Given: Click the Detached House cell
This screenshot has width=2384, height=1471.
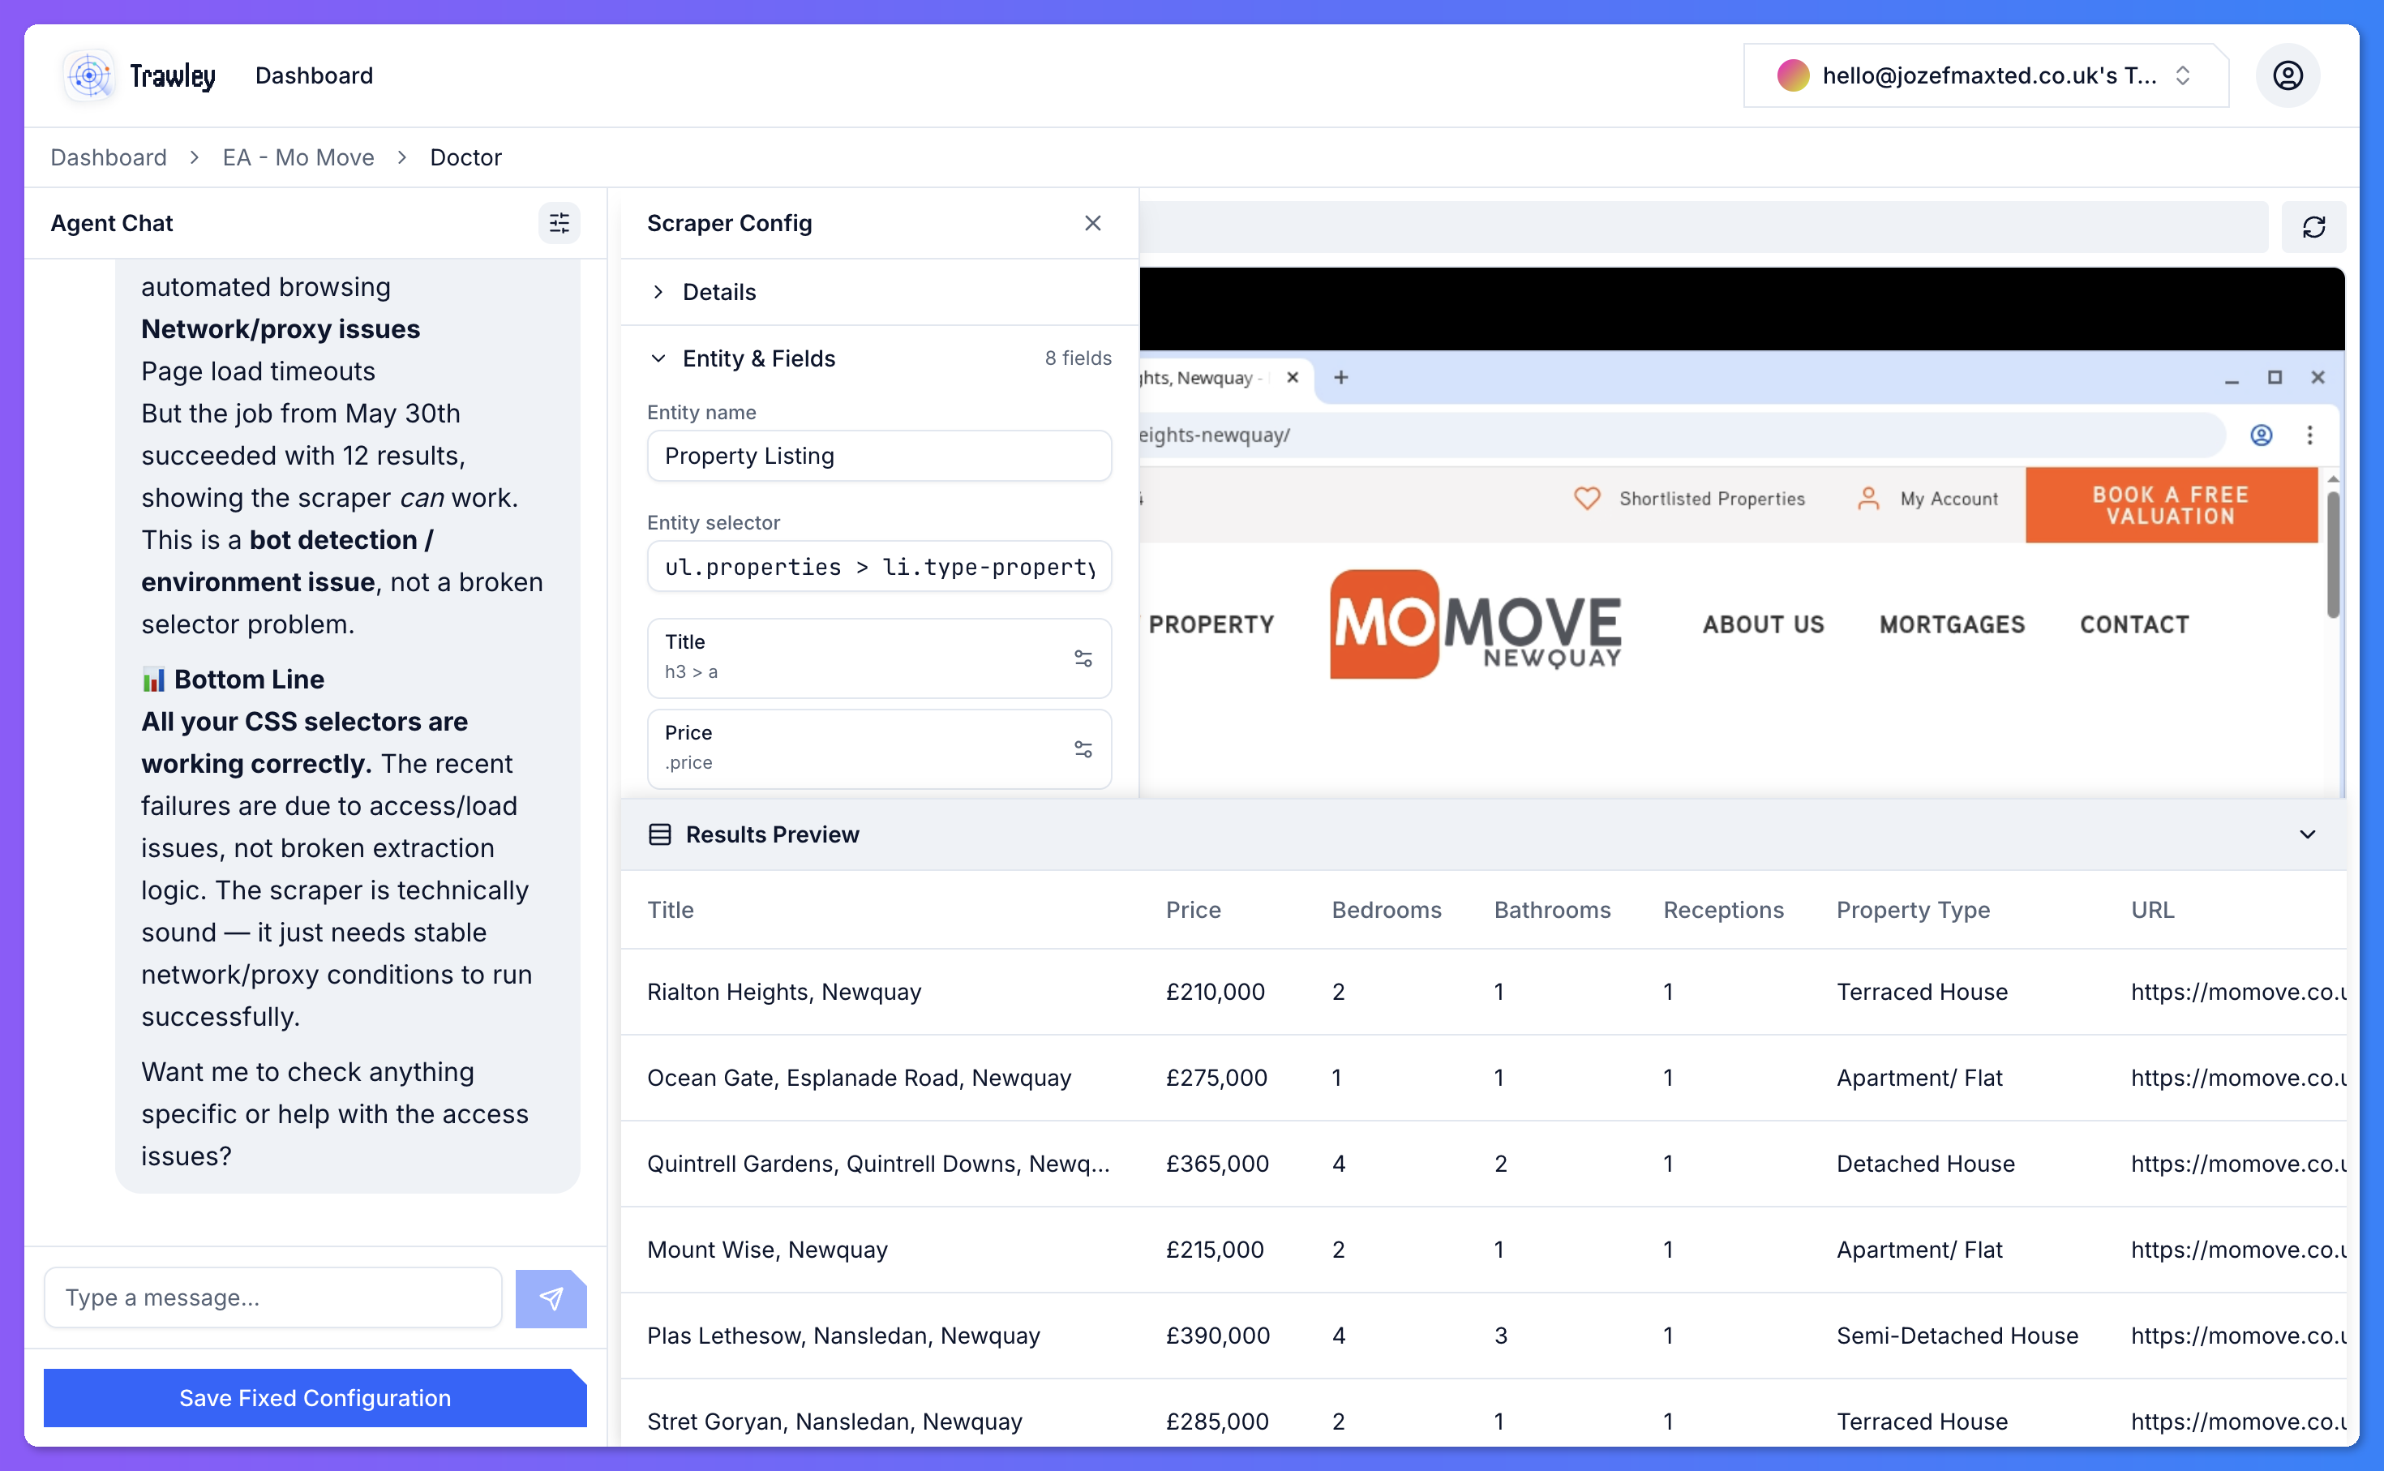Looking at the screenshot, I should tap(1925, 1164).
